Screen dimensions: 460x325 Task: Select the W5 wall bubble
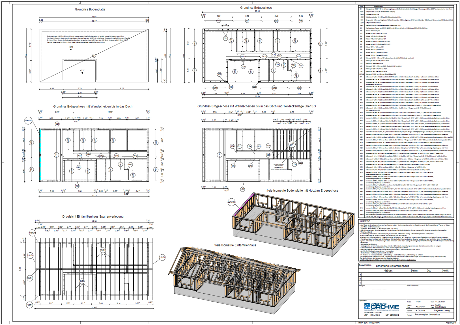[x=276, y=21]
